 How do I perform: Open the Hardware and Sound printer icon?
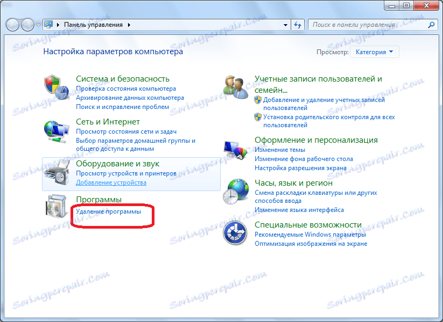point(57,172)
